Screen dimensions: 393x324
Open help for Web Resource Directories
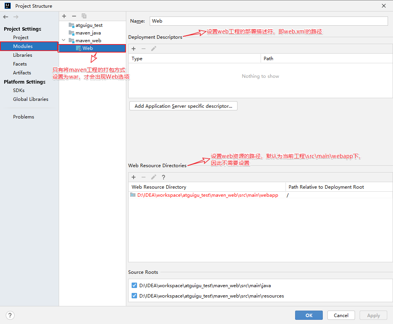[163, 177]
